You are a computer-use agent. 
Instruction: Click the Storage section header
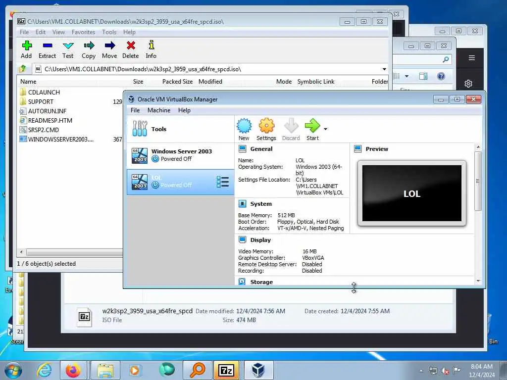(261, 282)
